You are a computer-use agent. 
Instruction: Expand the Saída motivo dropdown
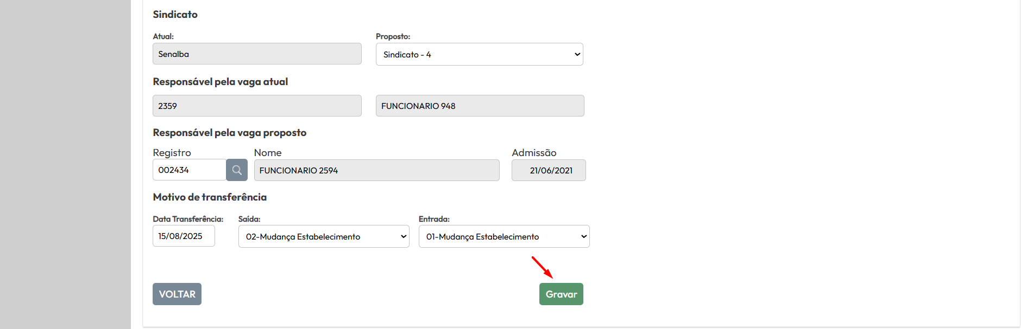324,236
